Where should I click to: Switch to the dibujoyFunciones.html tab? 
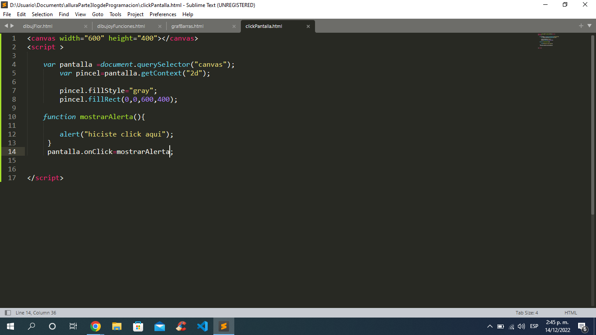129,26
